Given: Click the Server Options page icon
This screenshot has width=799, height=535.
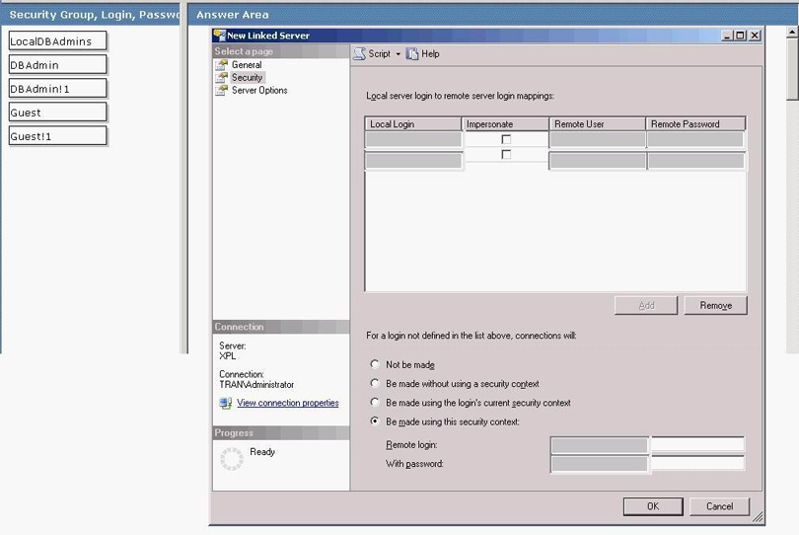Looking at the screenshot, I should pyautogui.click(x=222, y=91).
